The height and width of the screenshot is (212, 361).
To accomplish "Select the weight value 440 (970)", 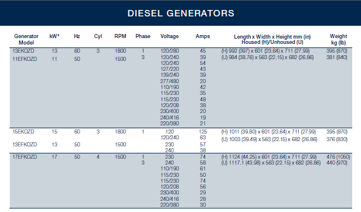I will tap(337, 163).
